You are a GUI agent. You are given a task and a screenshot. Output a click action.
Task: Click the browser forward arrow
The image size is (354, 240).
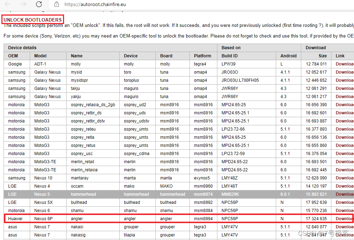coord(23,4)
